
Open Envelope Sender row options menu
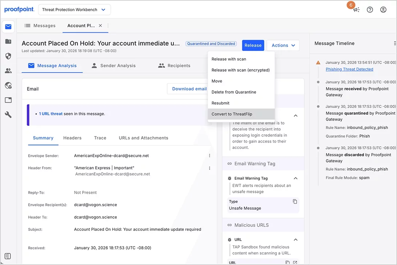click(x=209, y=156)
